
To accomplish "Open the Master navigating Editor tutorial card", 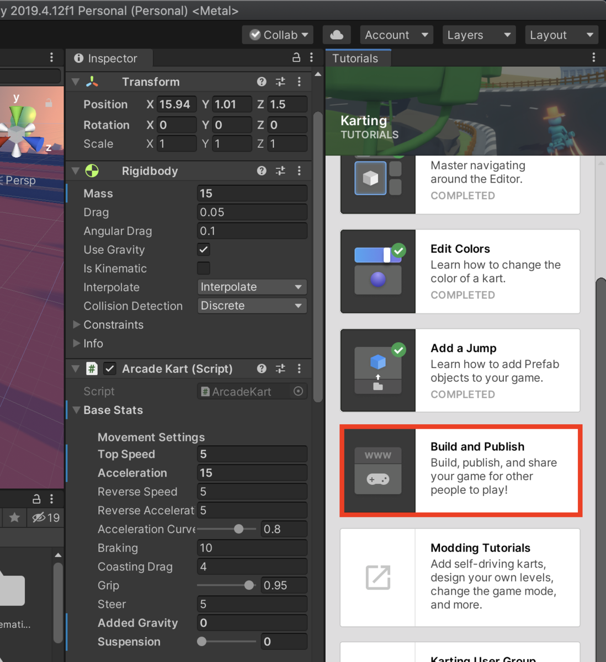I will pos(460,185).
